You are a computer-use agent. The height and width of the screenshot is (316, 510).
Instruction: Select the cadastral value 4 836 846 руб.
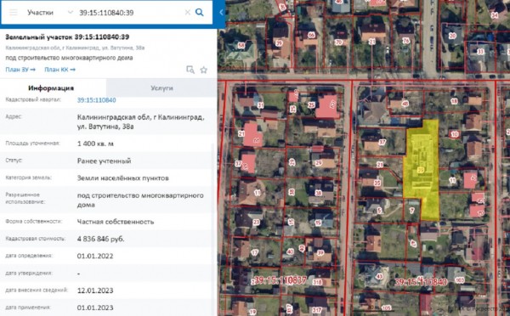[100, 239]
